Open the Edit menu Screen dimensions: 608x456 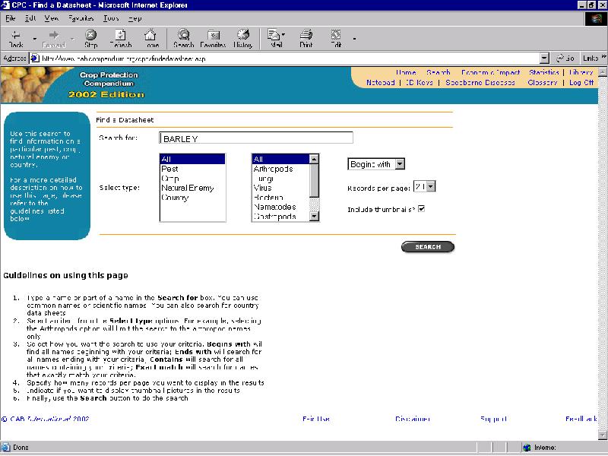pos(30,17)
